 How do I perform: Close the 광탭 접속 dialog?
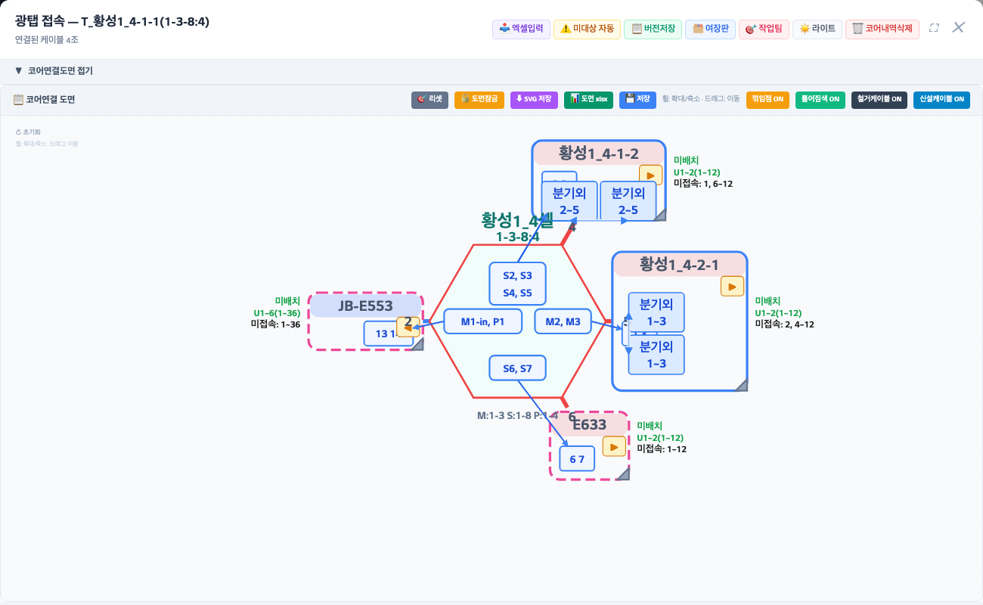[x=959, y=28]
